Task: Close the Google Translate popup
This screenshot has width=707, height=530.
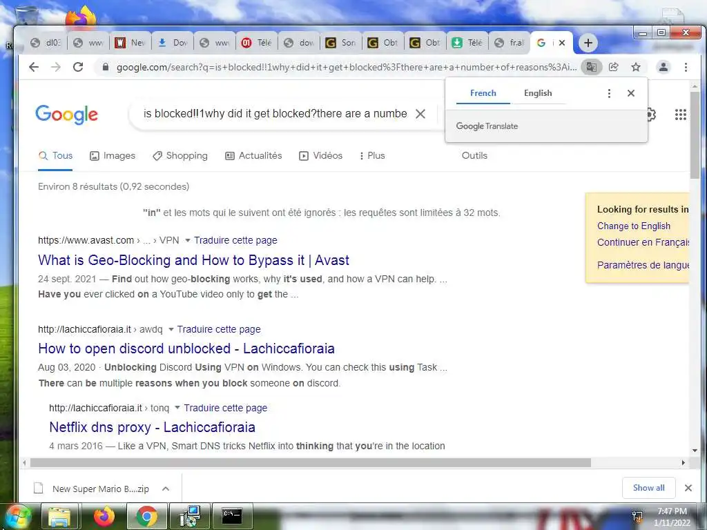Action: click(x=631, y=93)
